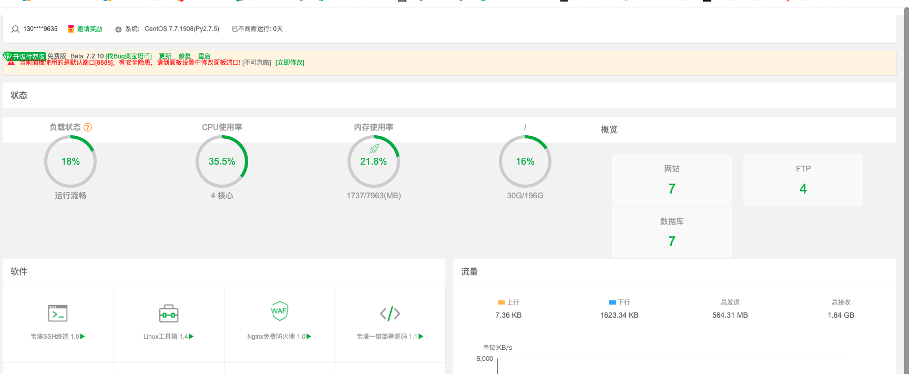Click the 已不间断运行: 0天 uptime text
This screenshot has width=909, height=374.
pyautogui.click(x=258, y=29)
